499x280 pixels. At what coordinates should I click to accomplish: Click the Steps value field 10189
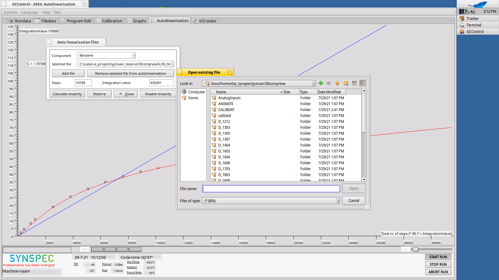(x=83, y=83)
